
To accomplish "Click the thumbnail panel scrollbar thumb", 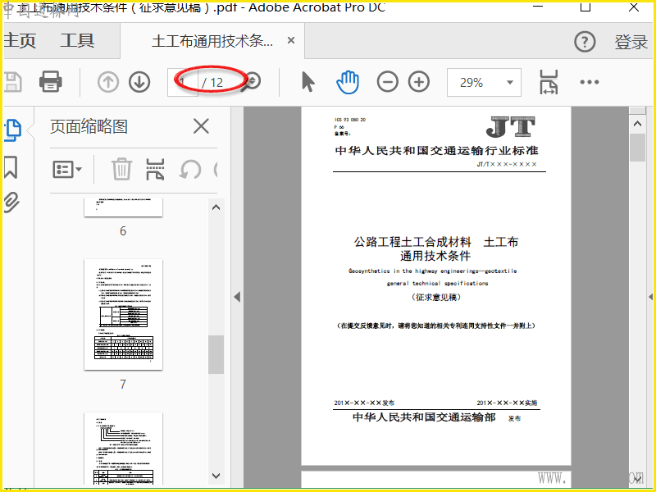I will click(216, 354).
